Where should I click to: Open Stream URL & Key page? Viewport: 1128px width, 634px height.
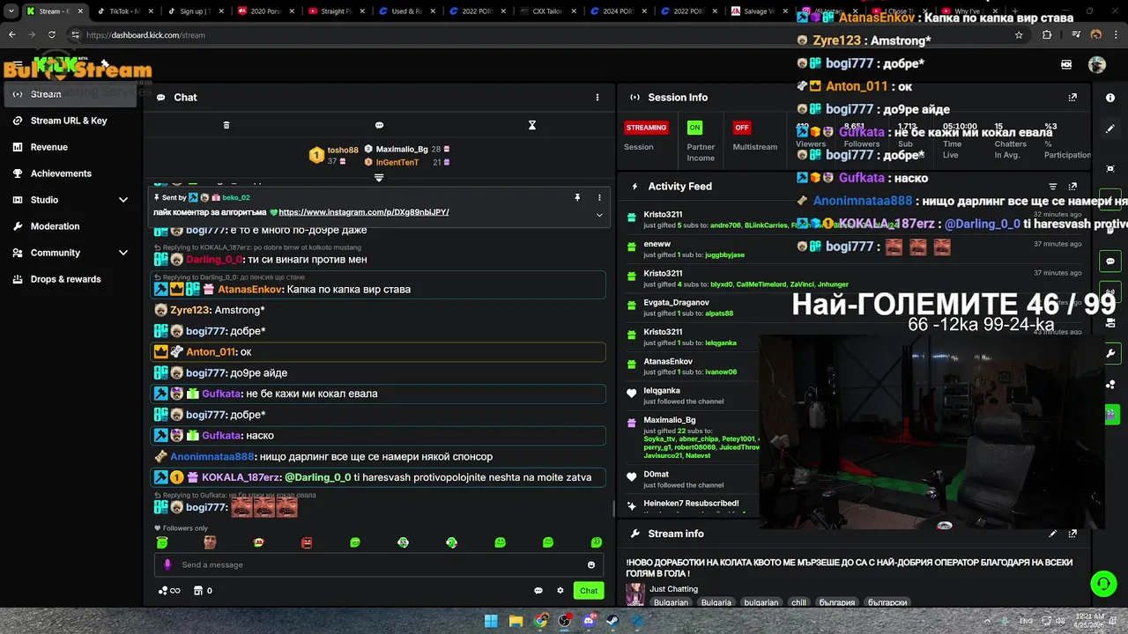pos(70,121)
